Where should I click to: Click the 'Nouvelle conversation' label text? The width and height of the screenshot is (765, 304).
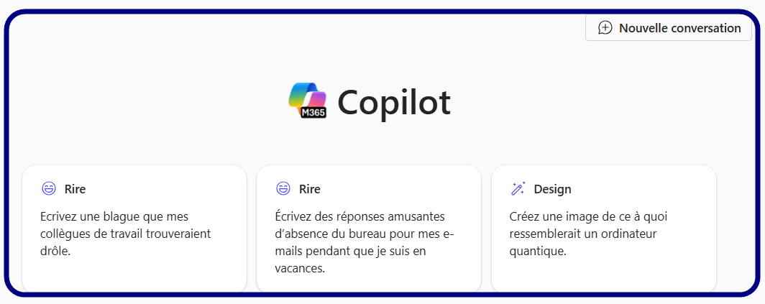pos(680,28)
